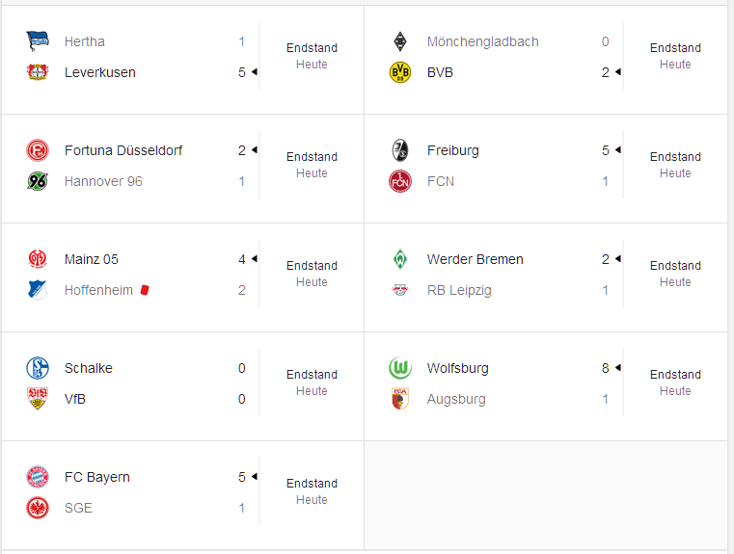The width and height of the screenshot is (734, 554).
Task: Click Endstand label of Wolfsburg–Augsburg match
Action: click(x=675, y=375)
